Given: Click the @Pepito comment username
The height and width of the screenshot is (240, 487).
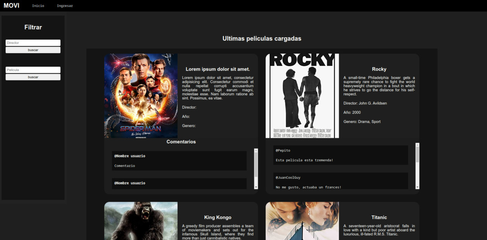Looking at the screenshot, I should point(283,150).
